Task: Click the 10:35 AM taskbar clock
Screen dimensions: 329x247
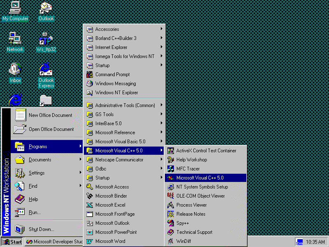Action: point(315,242)
